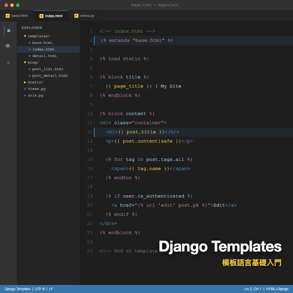Click the extends "base.html" code line
Image resolution: width=293 pixels, height=293 pixels.
[137, 41]
